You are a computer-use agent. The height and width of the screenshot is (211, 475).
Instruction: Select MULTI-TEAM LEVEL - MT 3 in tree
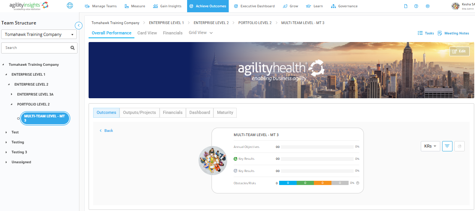(45, 118)
